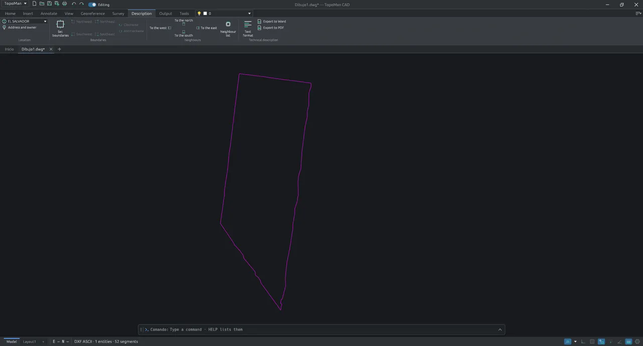Print the drawing with the printer icon

64,4
